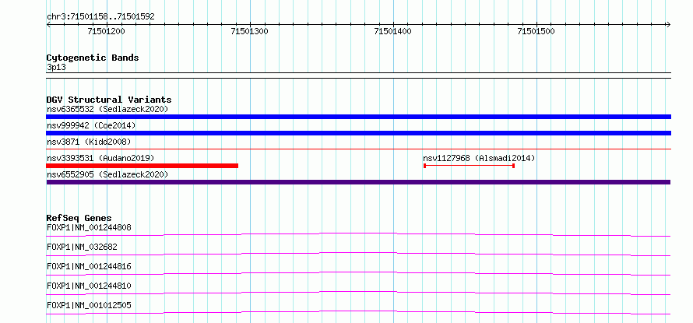Click the right arrowhead of the ruler
The image size is (693, 323).
[x=669, y=24]
